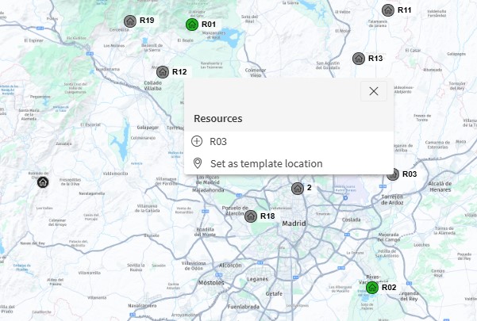
Task: Click the Móstoles map label
Action: tap(211, 283)
